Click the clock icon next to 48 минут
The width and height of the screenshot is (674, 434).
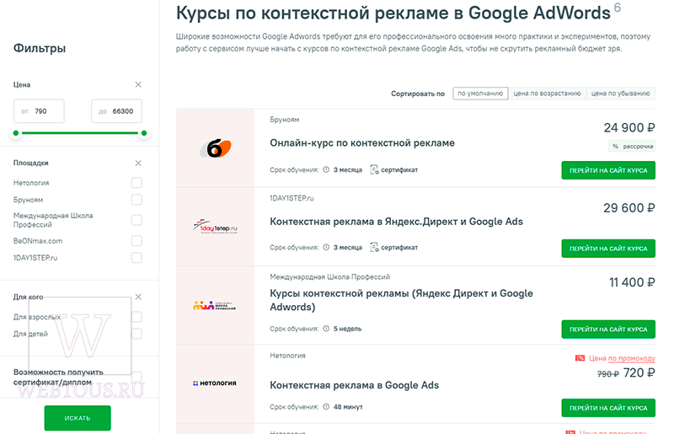326,406
